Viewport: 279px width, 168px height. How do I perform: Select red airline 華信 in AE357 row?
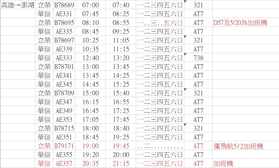pyautogui.click(x=44, y=163)
